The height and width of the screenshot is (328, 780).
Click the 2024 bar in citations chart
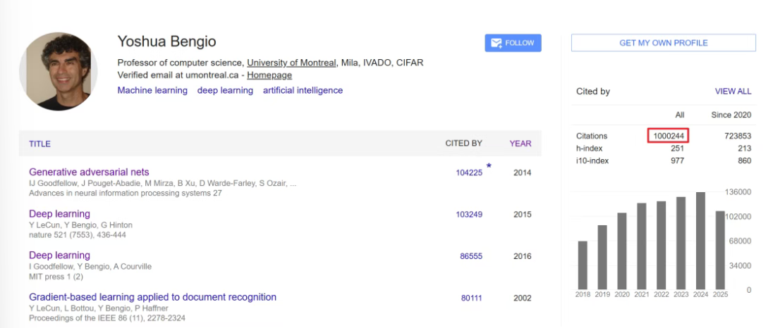[700, 241]
